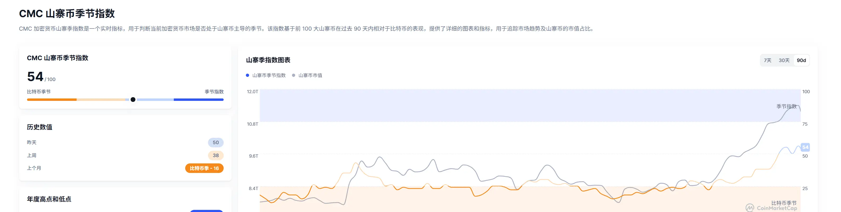Screen dimensions: 841x212
Task: Click the 比特币季节 label in chart corner
Action: 784,203
